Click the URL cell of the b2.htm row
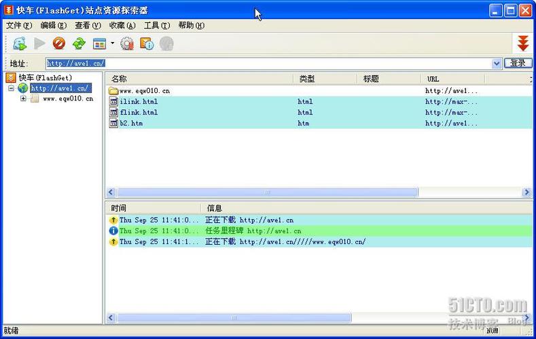The image size is (536, 339). (x=451, y=123)
